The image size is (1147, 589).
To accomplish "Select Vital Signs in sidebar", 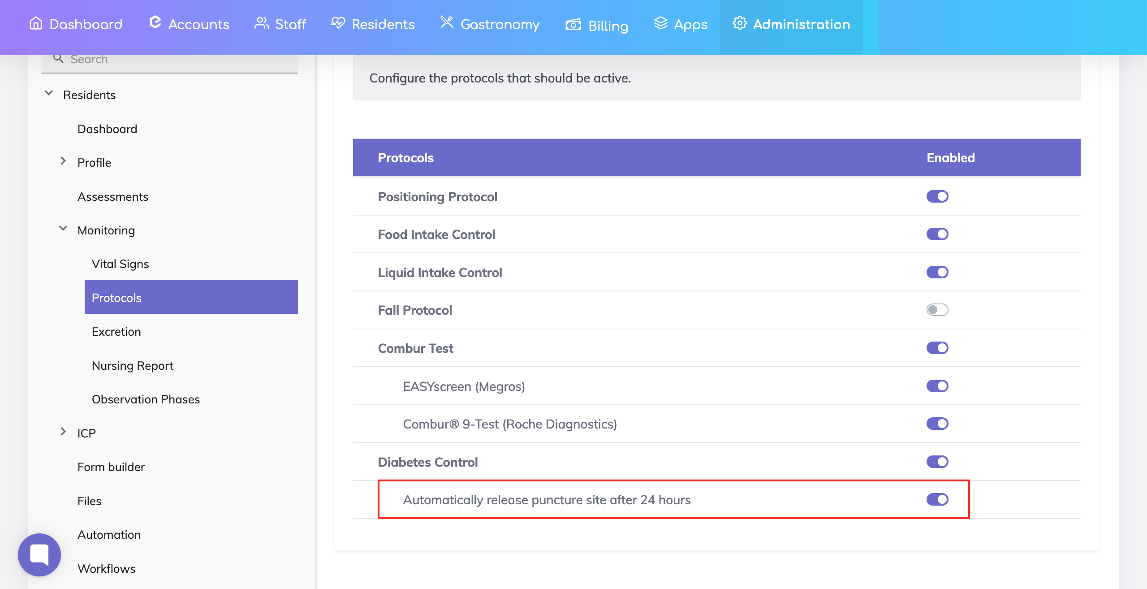I will coord(120,264).
